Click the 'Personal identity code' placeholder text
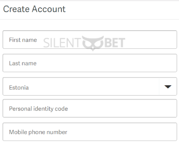This screenshot has width=179, height=149. point(39,109)
